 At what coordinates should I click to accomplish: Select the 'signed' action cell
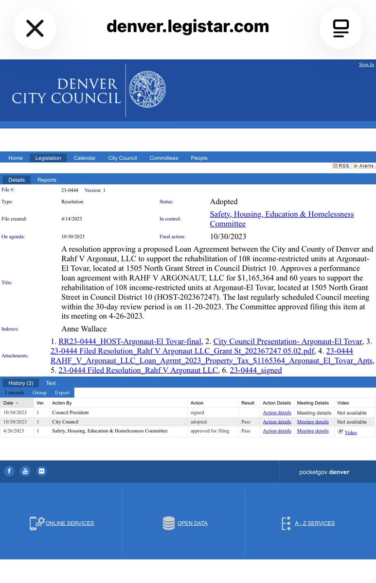(197, 413)
